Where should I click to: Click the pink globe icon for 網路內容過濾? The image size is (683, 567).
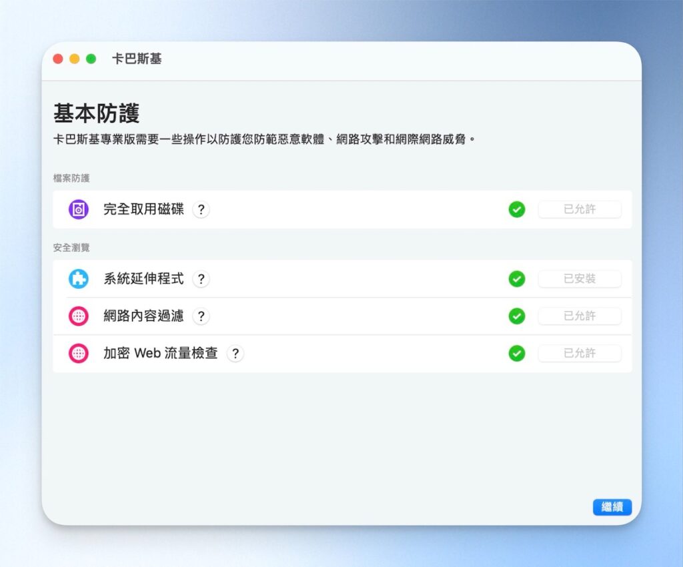click(79, 316)
